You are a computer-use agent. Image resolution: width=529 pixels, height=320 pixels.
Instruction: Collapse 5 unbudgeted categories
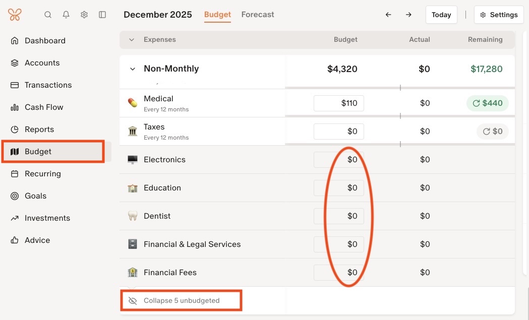182,301
